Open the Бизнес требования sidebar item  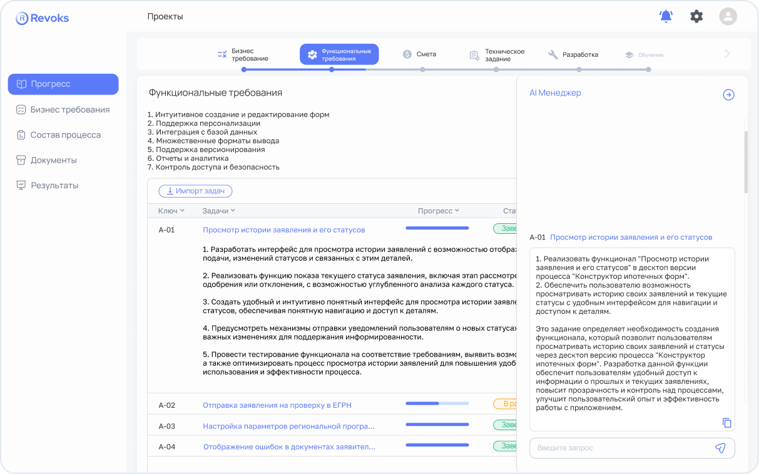pyautogui.click(x=63, y=109)
